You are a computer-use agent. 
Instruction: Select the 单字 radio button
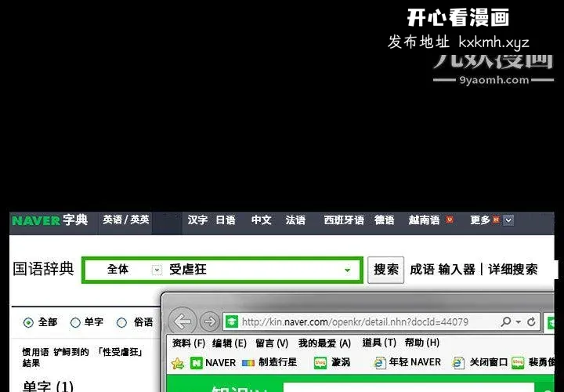point(75,322)
